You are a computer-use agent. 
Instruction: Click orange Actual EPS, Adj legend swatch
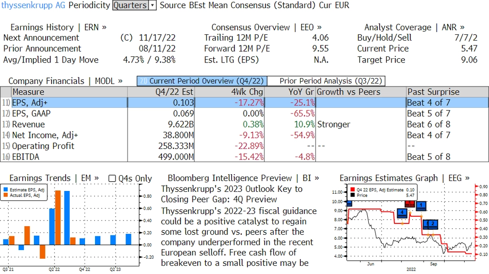(6, 195)
